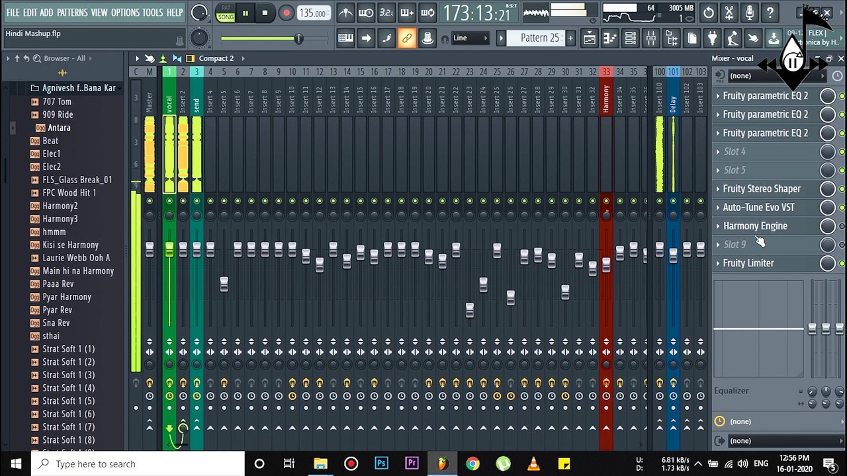The image size is (847, 476).
Task: Click the Windows taskbar search box
Action: pos(138,463)
